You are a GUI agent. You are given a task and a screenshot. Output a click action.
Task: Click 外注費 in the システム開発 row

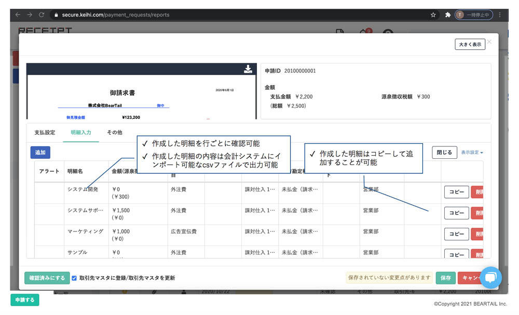click(179, 189)
